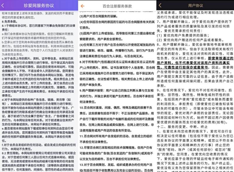Select the 用户协议 header title
Image resolution: width=234 pixels, height=172 pixels.
(x=196, y=6)
